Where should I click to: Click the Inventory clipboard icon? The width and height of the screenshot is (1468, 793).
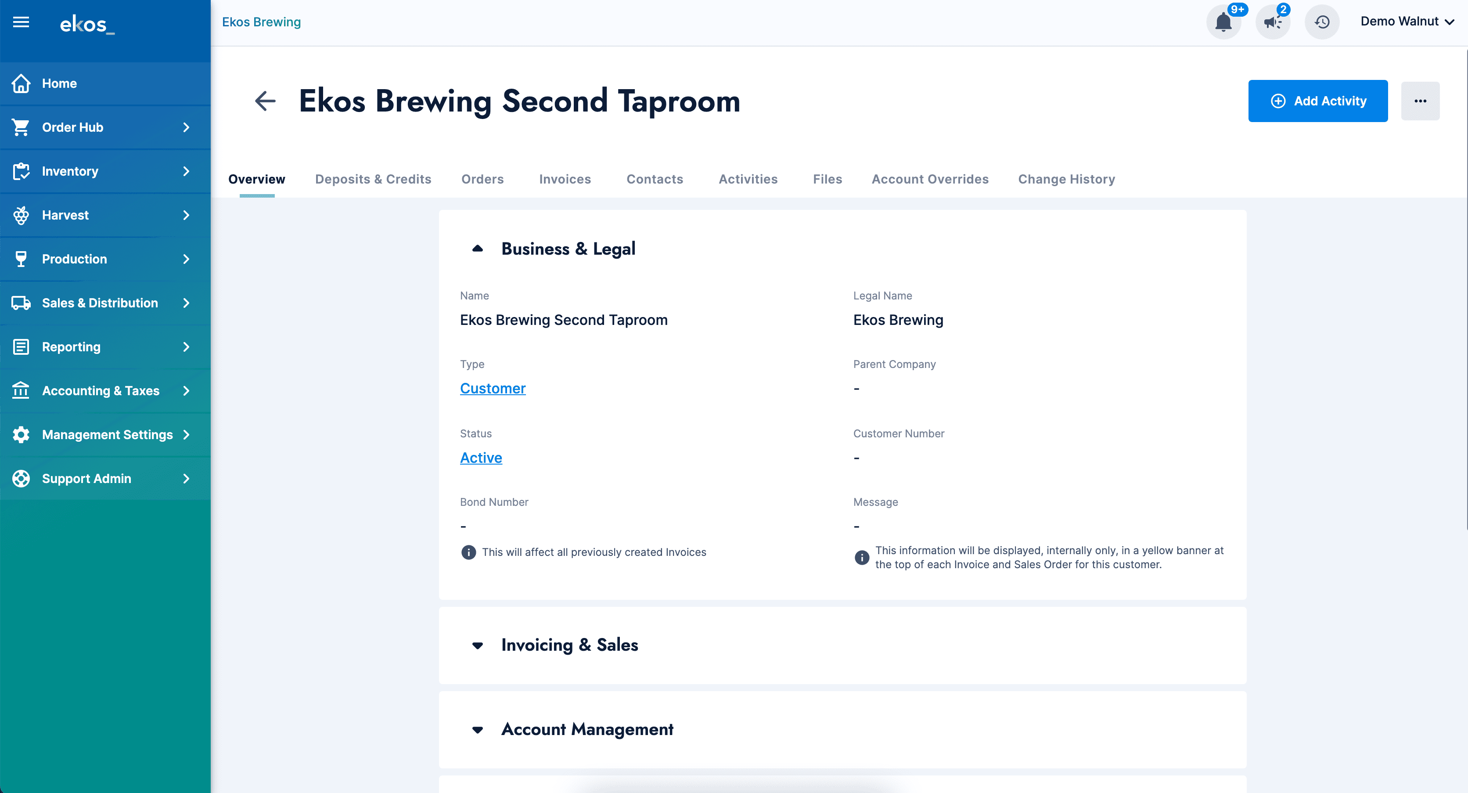(x=21, y=171)
